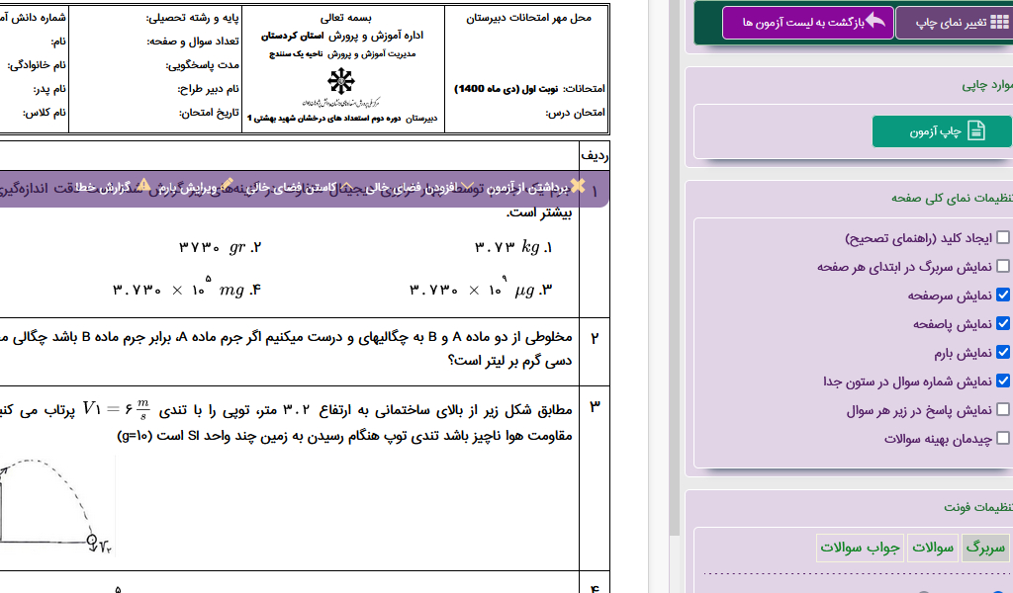Click the تغییر نمای چاپ button
The height and width of the screenshot is (593, 1013).
click(x=955, y=23)
